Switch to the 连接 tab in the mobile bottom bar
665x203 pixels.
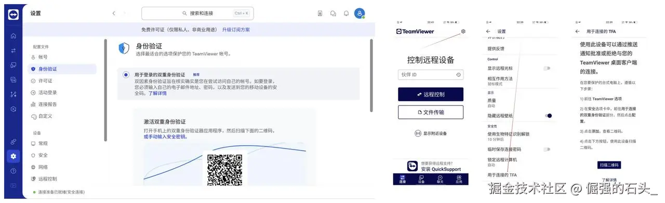point(403,180)
